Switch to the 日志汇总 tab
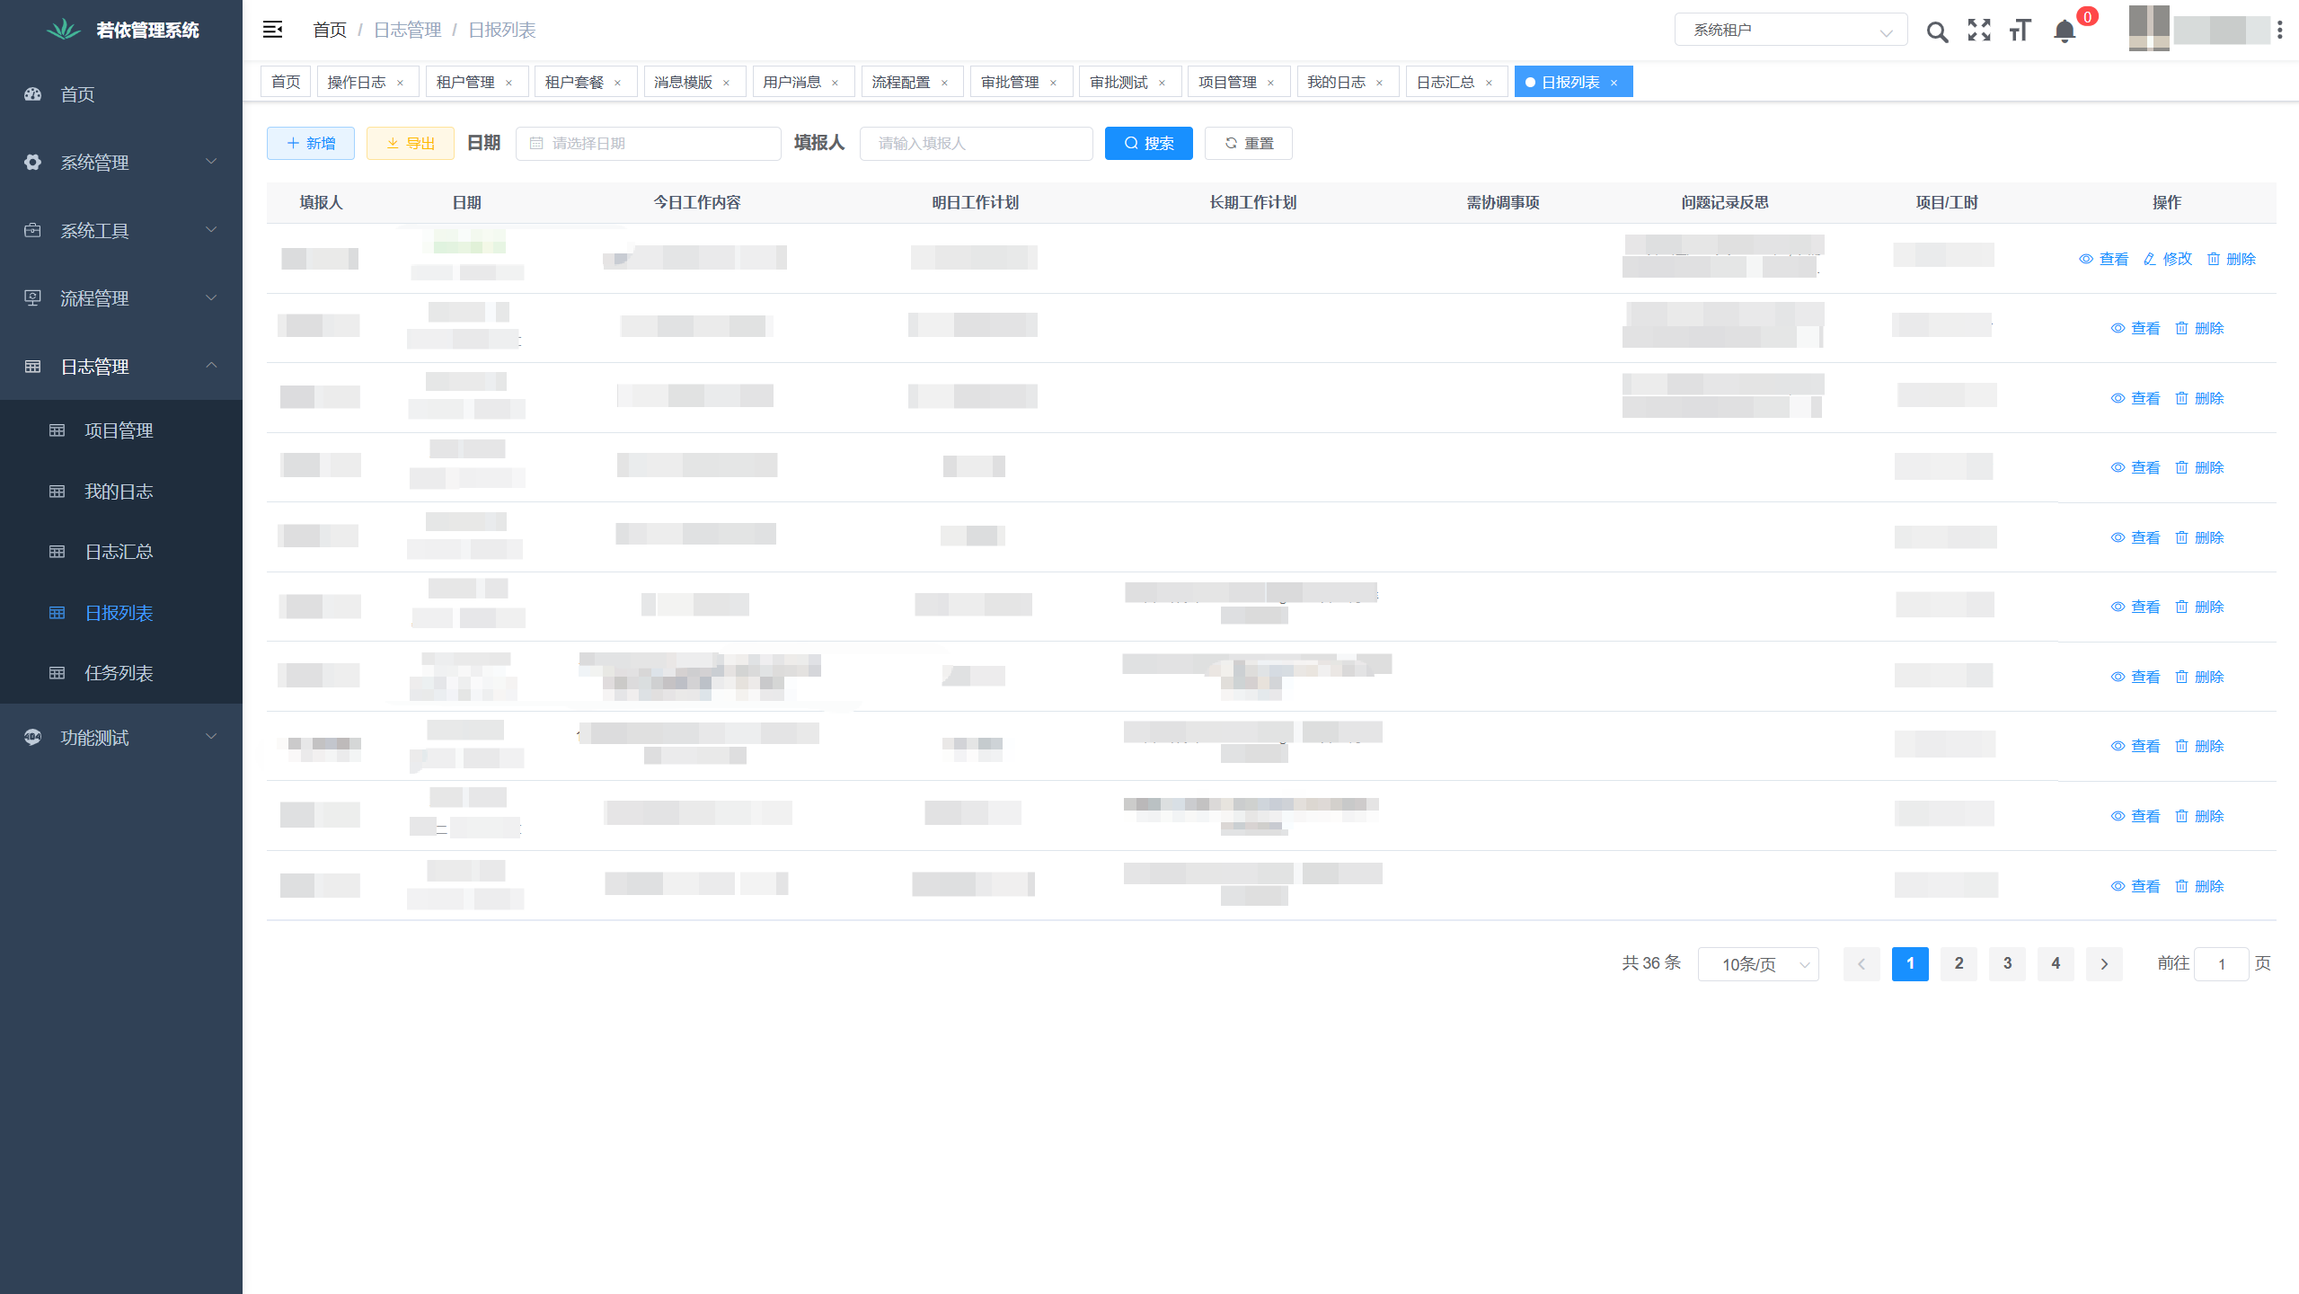The height and width of the screenshot is (1294, 2299). coord(1445,82)
